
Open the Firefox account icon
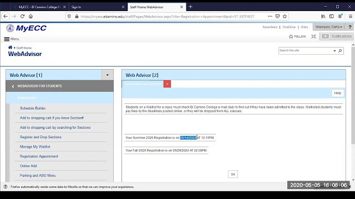340,16
